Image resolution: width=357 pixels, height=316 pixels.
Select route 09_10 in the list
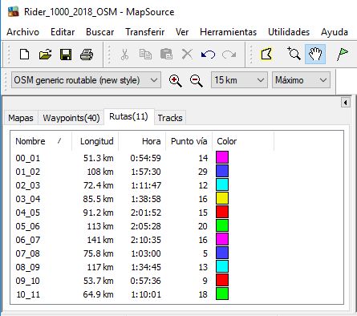coord(28,281)
